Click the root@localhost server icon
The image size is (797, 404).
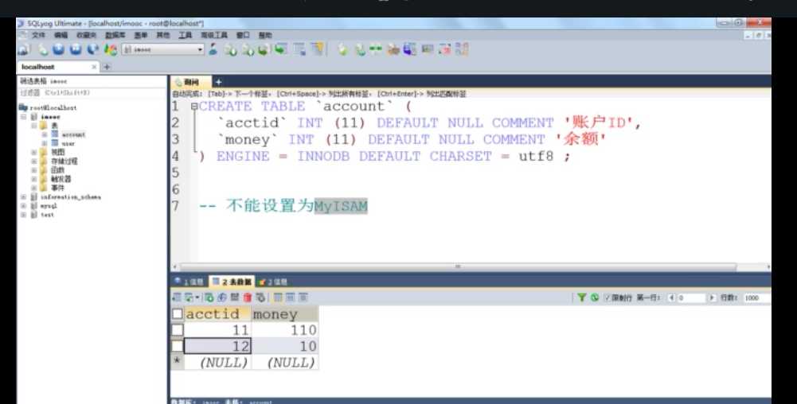(24, 107)
